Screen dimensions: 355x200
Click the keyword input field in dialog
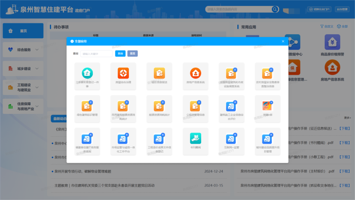click(x=96, y=54)
